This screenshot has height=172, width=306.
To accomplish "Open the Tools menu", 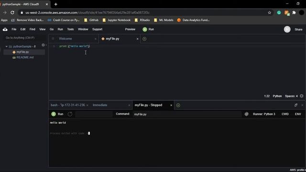I will (x=70, y=29).
